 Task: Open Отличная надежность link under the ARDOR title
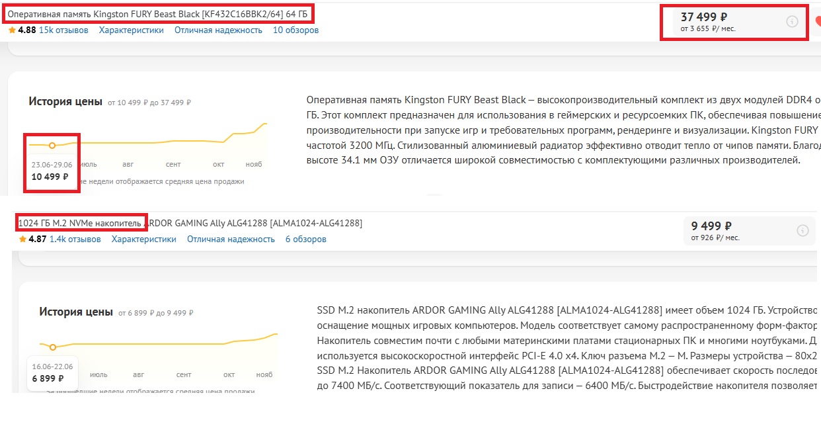tap(231, 239)
